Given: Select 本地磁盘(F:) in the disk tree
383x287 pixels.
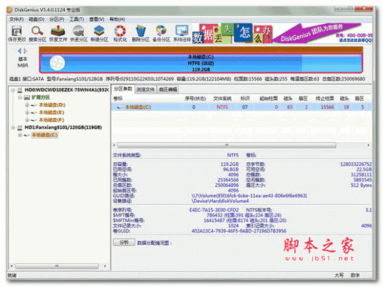Looking at the screenshot, I should pos(52,120).
